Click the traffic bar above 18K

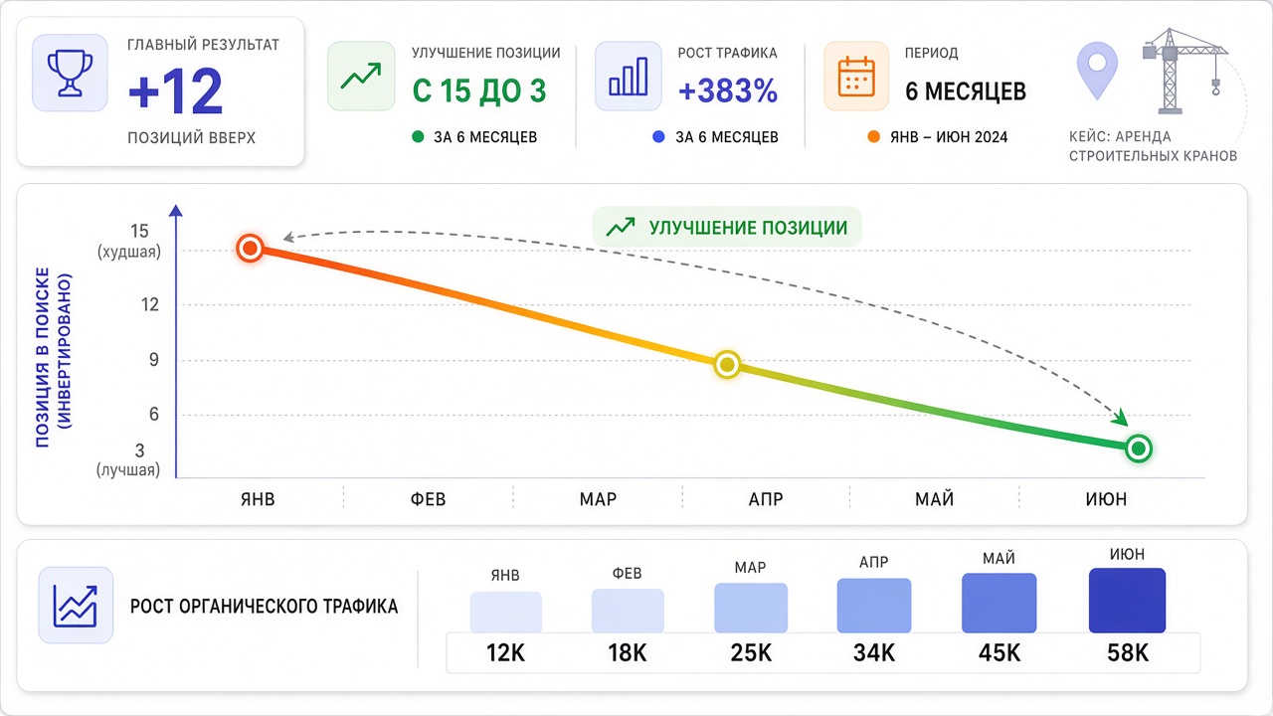tap(628, 611)
